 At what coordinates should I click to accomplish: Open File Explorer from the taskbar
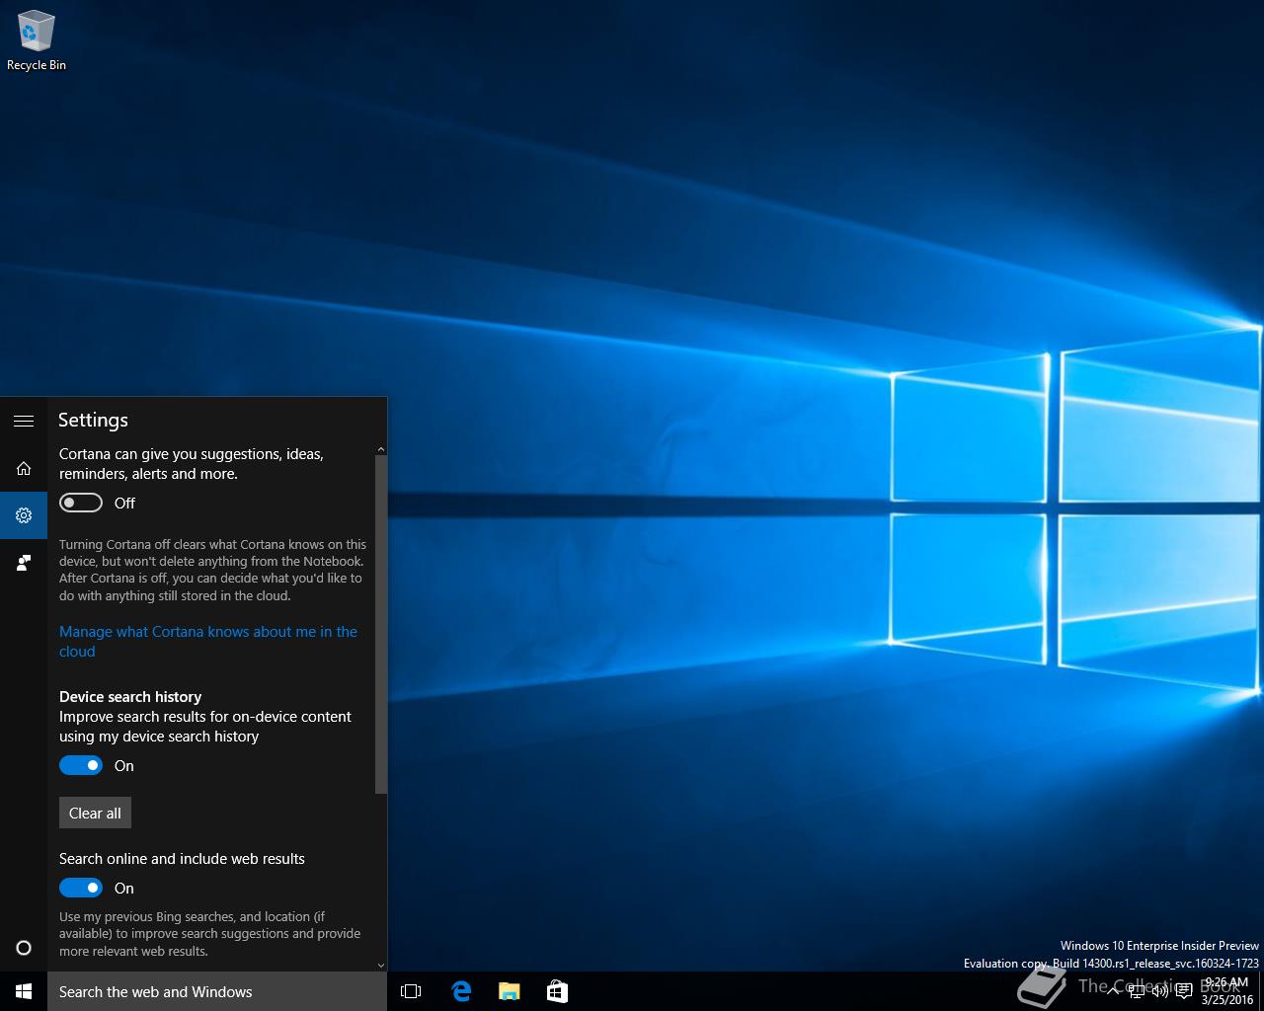510,991
